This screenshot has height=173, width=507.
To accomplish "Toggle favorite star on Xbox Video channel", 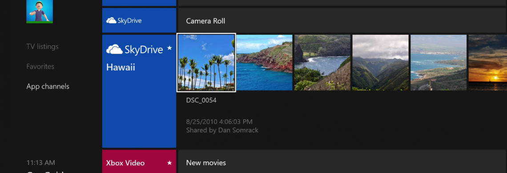I will click(169, 163).
